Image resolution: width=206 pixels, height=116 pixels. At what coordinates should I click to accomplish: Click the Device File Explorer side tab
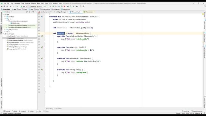click(205, 102)
